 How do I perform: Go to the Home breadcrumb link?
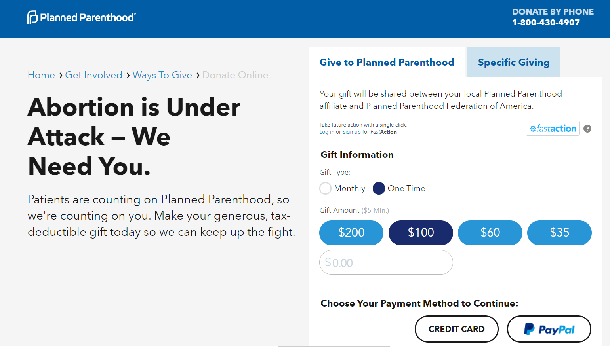pos(41,75)
